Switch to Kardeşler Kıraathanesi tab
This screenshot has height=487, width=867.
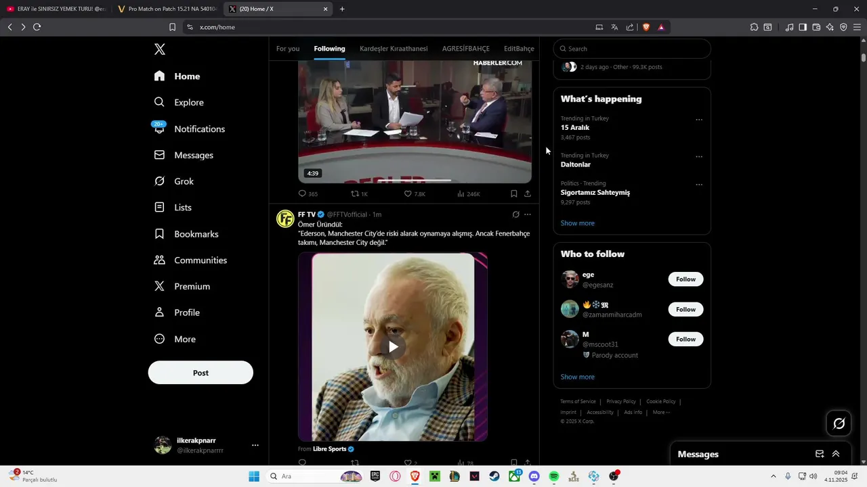click(394, 49)
